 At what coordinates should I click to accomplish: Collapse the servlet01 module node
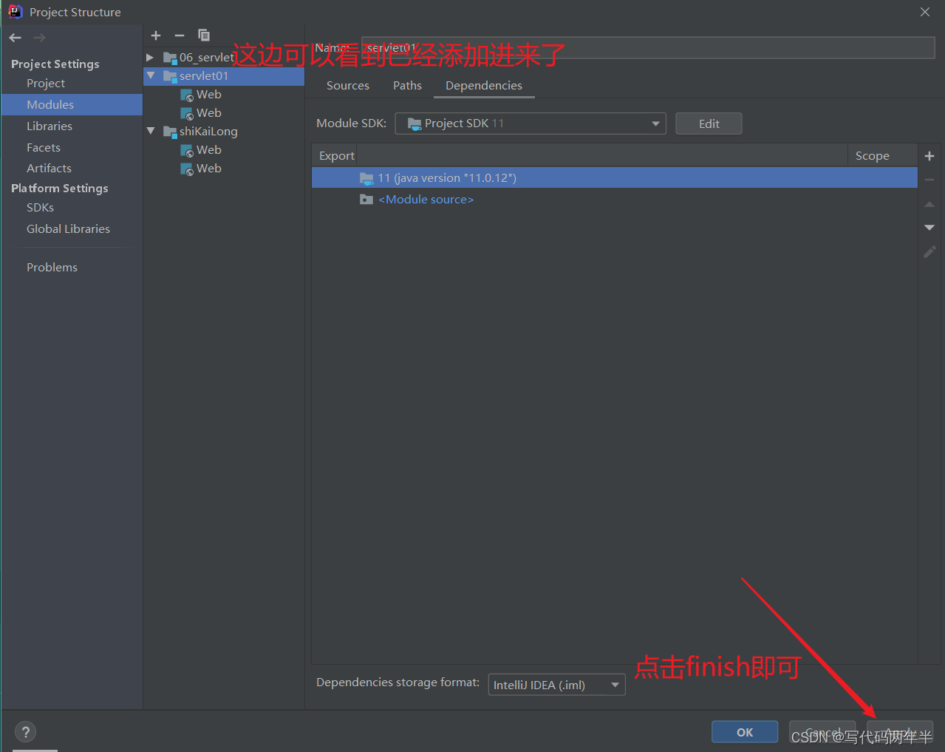pos(151,75)
